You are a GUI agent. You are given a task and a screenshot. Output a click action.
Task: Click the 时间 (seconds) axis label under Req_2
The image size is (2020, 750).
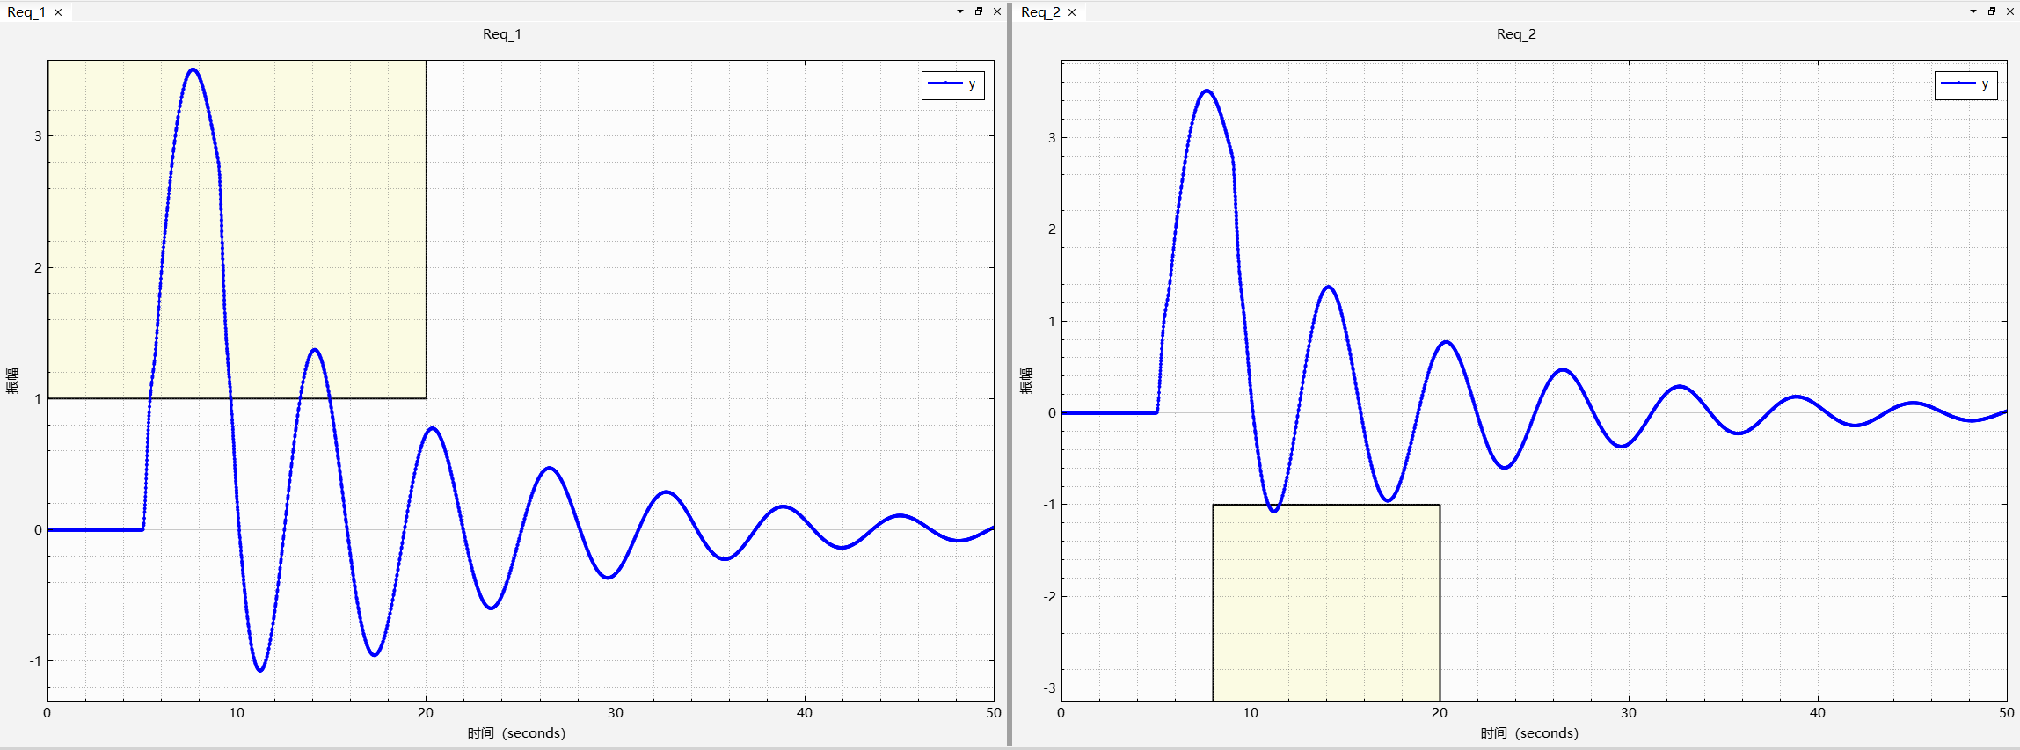(1529, 733)
